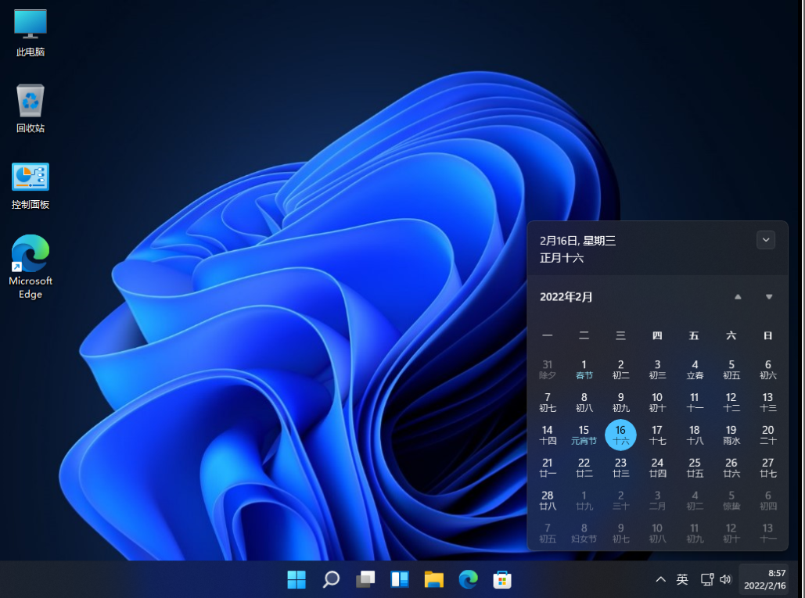Open the Microsoft Store from the taskbar
The height and width of the screenshot is (598, 805).
pyautogui.click(x=502, y=579)
